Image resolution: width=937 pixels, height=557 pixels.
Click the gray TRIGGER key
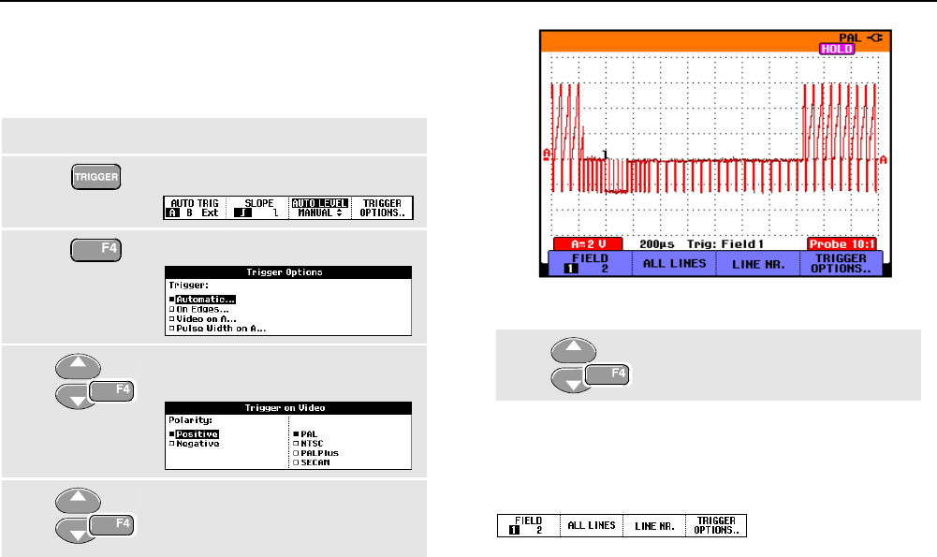96,177
